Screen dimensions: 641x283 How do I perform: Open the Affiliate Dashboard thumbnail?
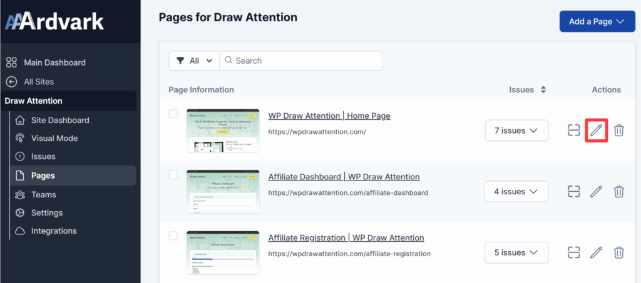coord(223,191)
